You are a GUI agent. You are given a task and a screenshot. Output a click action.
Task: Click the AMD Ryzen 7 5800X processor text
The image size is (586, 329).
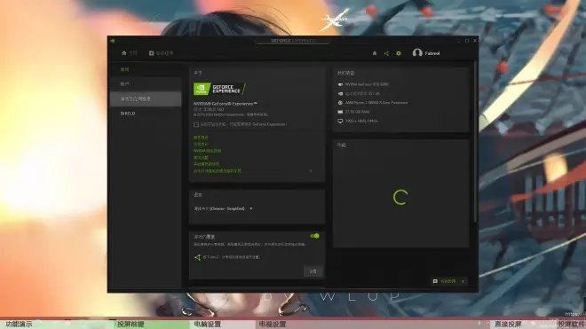376,103
